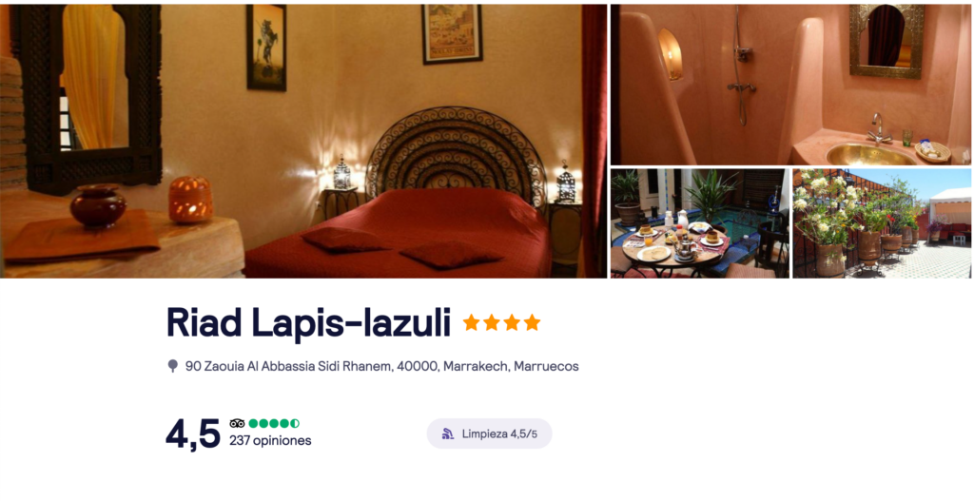Click the Tripadvisor owl logo icon

pyautogui.click(x=237, y=423)
